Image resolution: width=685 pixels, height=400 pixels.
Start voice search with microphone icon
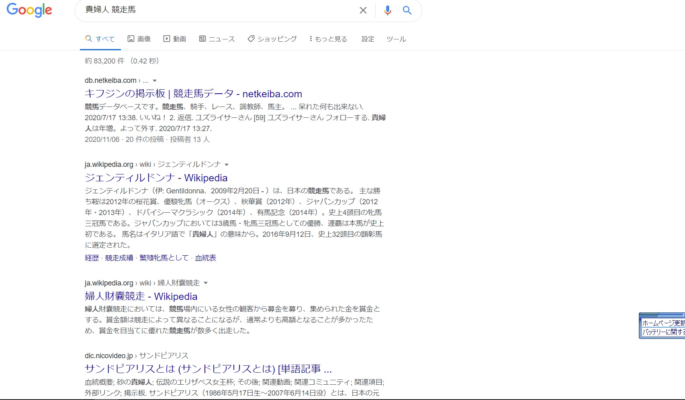387,10
